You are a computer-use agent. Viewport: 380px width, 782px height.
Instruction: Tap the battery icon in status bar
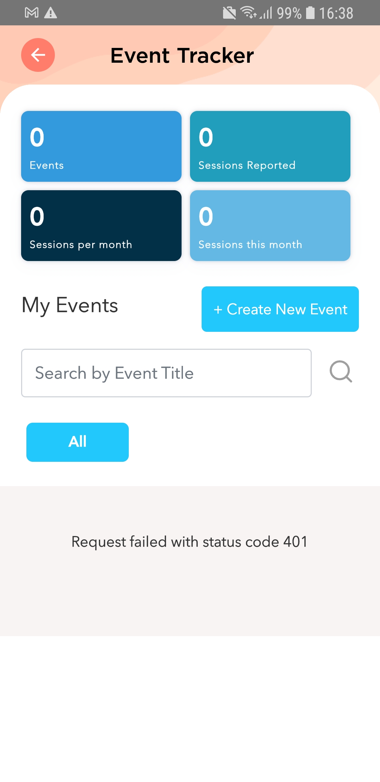[x=310, y=13]
